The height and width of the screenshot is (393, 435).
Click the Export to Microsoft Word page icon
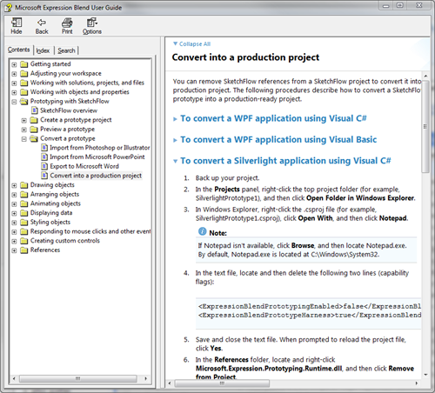point(44,166)
